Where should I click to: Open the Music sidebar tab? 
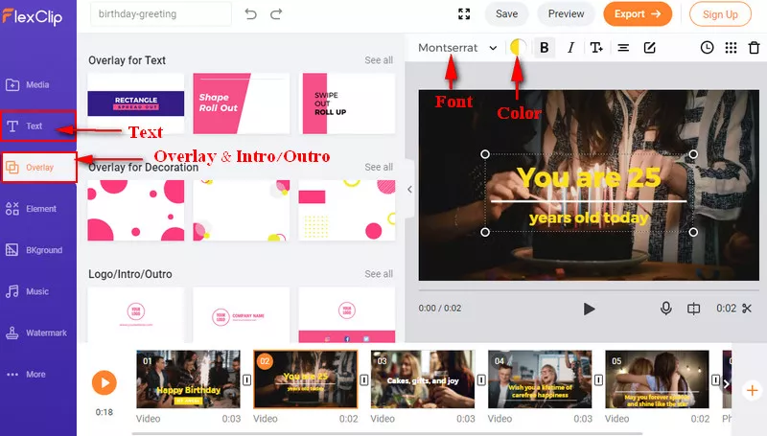[27, 291]
